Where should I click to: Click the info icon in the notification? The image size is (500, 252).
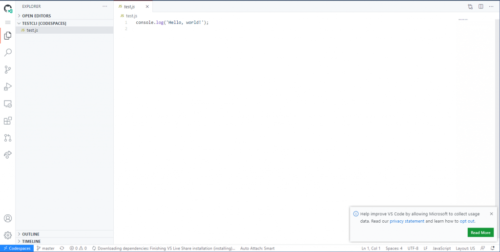click(x=356, y=214)
